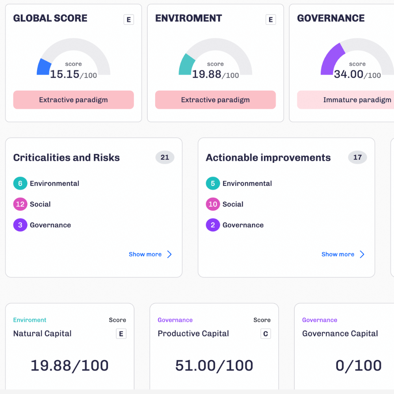
Task: Click the large 19.88/100 Natural Capital value
Action: point(70,365)
